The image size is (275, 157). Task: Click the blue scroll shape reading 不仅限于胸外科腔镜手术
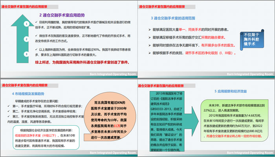[252, 40]
